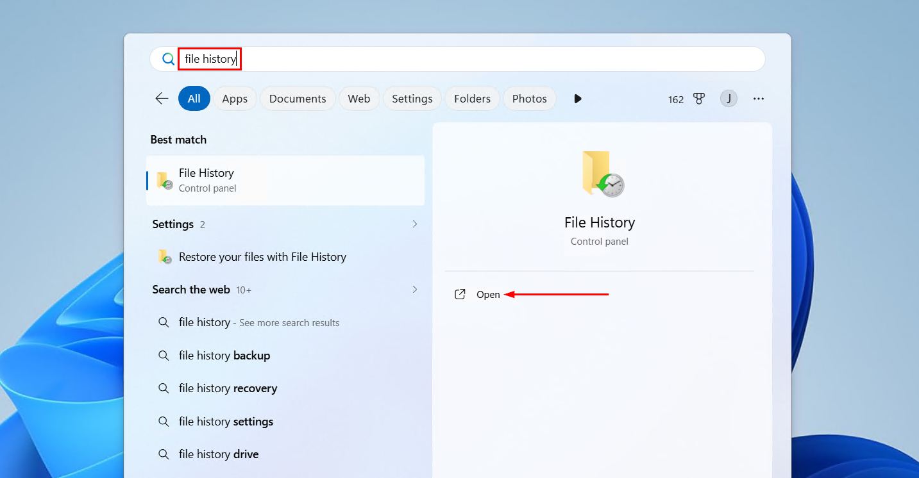Click the File History folder icon in best match
The width and height of the screenshot is (919, 478).
tap(165, 181)
